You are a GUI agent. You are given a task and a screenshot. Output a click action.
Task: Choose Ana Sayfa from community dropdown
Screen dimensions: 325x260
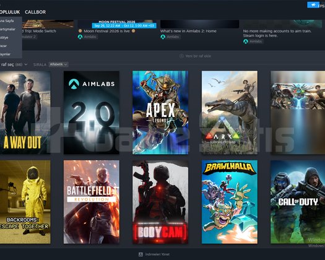click(x=7, y=20)
